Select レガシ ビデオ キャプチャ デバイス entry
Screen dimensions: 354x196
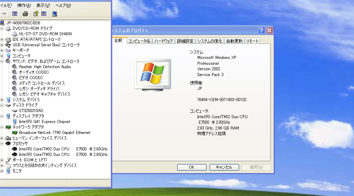click(x=44, y=94)
